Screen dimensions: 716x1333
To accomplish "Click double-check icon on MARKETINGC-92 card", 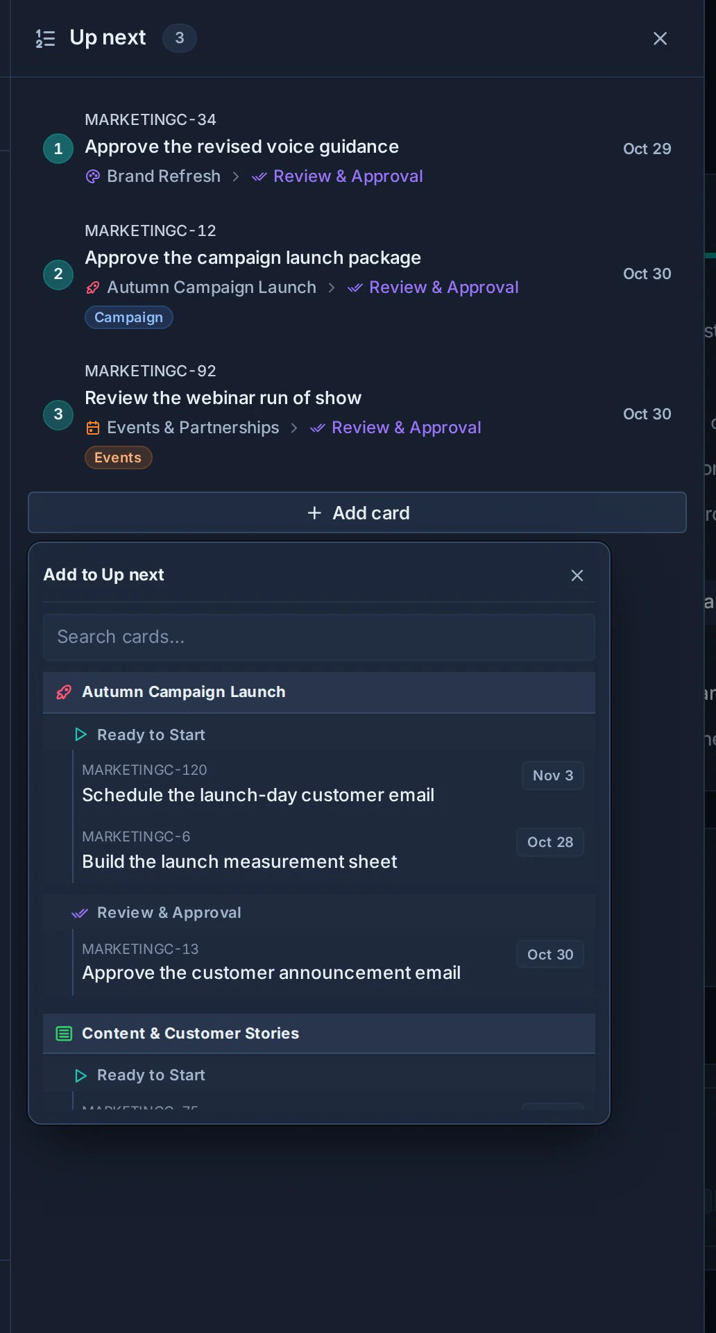I will tap(317, 428).
